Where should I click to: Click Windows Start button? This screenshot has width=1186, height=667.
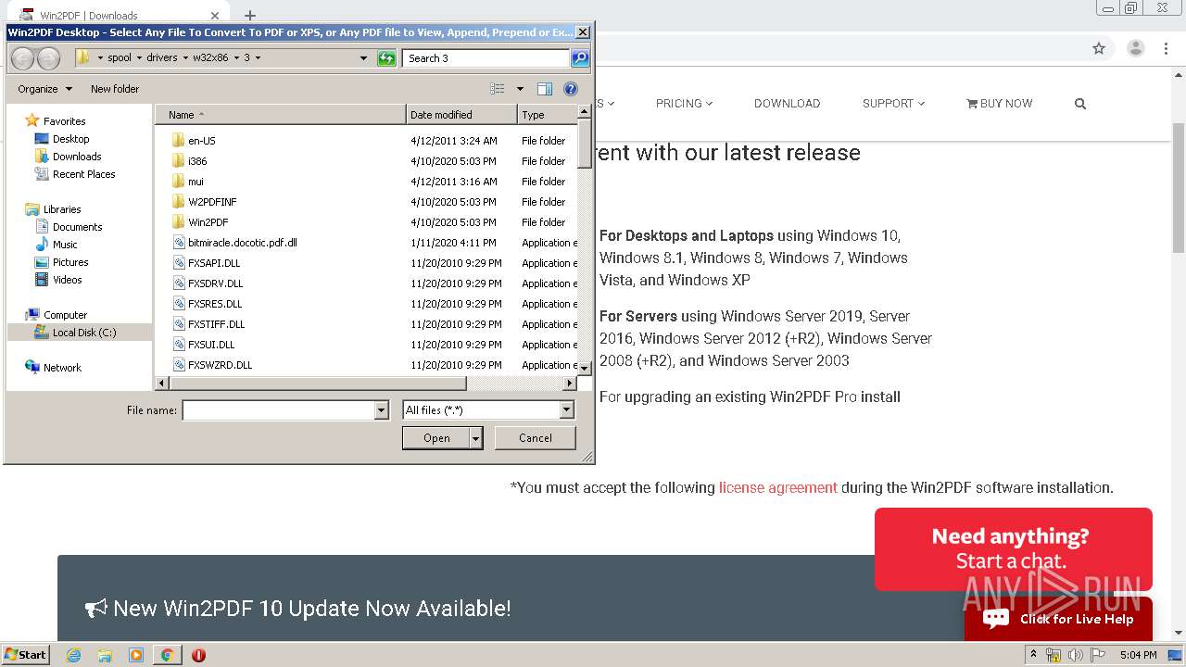pos(25,655)
